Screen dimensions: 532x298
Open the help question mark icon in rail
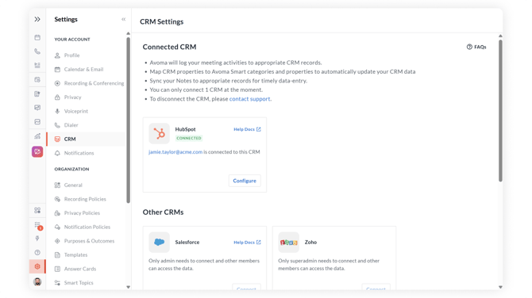[37, 252]
